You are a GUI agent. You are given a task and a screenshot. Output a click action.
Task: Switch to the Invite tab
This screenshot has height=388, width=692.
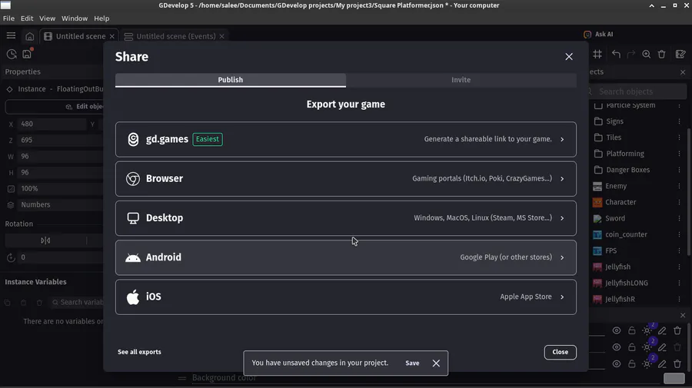pos(461,80)
